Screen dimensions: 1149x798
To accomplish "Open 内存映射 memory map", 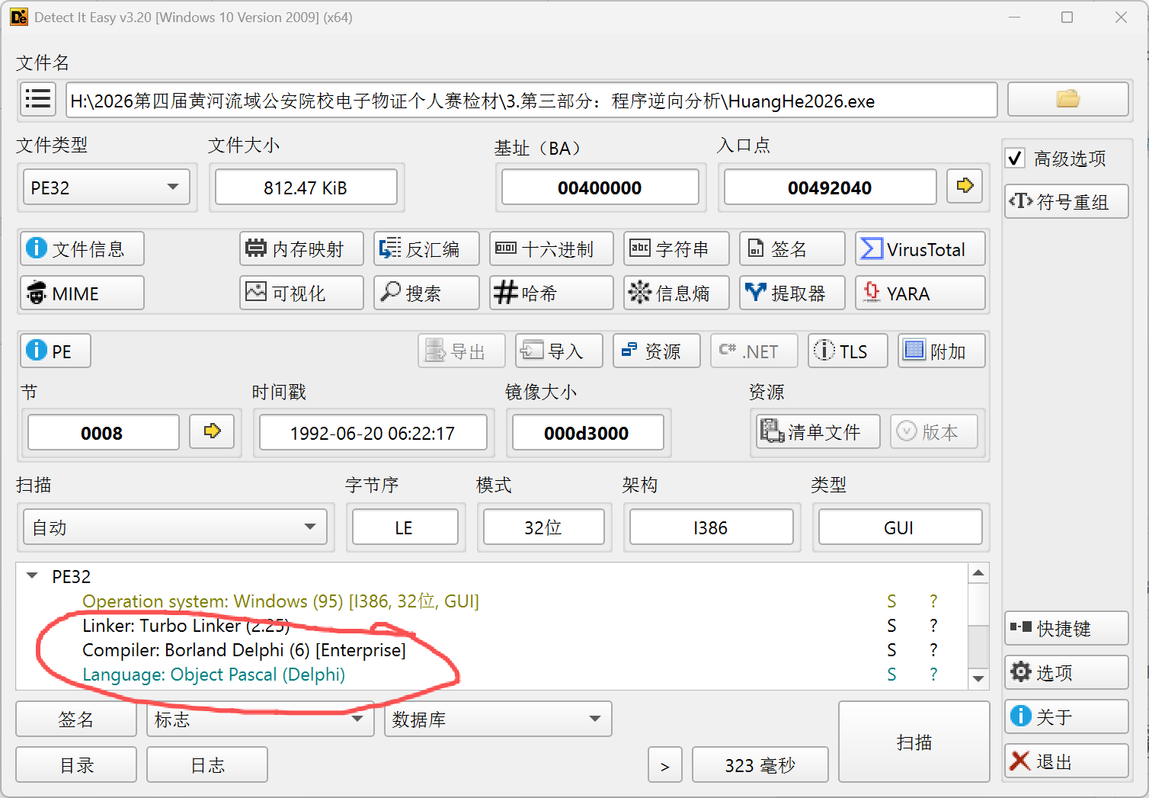I will [x=302, y=248].
